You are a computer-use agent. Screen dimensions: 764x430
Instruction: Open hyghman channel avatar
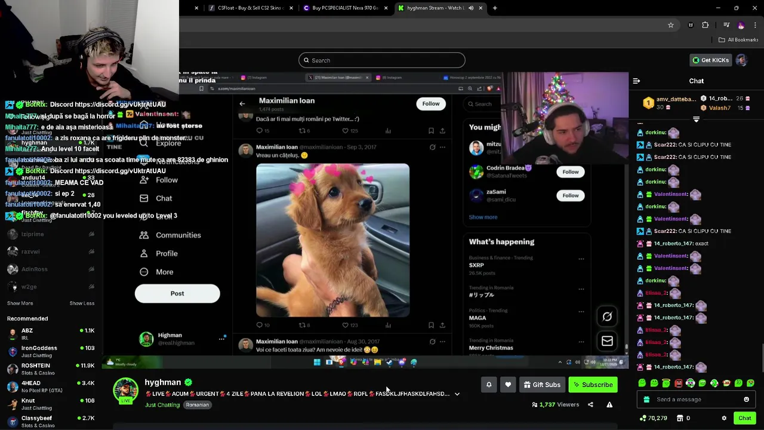click(126, 389)
